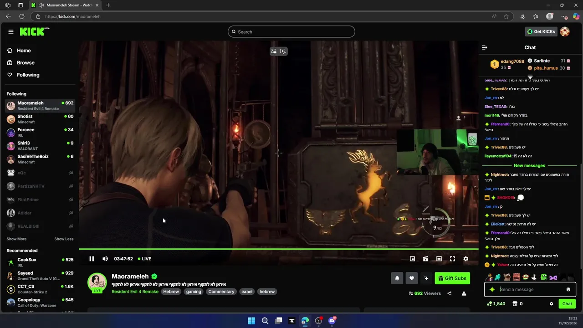583x328 pixels.
Task: Toggle theater mode
Action: click(439, 259)
